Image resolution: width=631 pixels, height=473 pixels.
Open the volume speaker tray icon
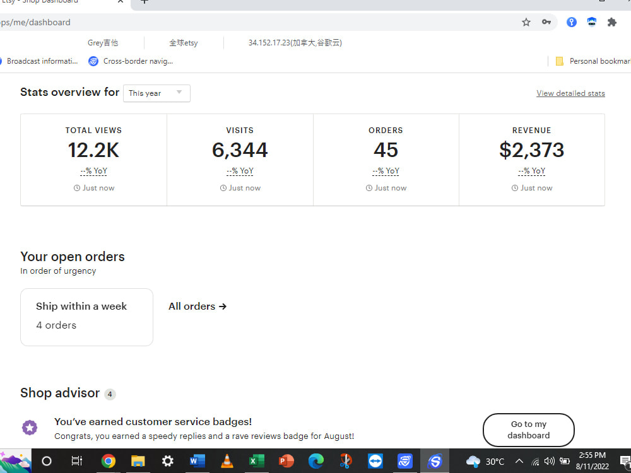click(550, 462)
